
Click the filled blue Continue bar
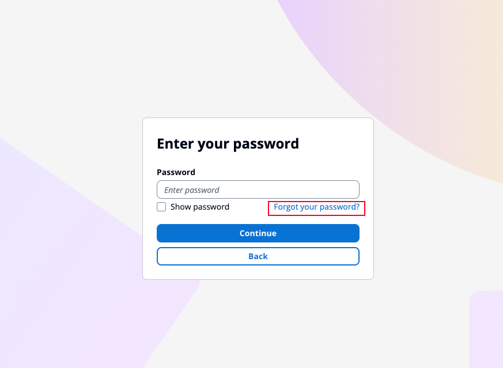258,233
